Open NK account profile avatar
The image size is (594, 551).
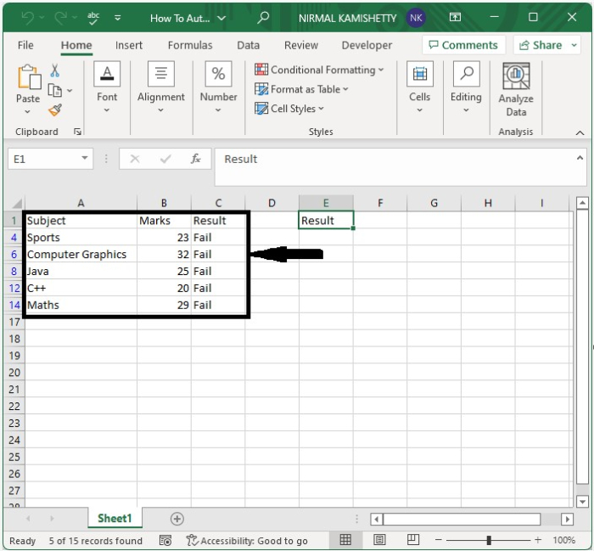pos(416,18)
